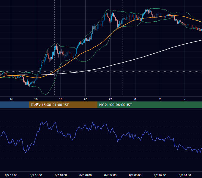Click the 8/8 02:00 label on oscillator axis
This screenshot has width=202, height=178.
(160, 175)
